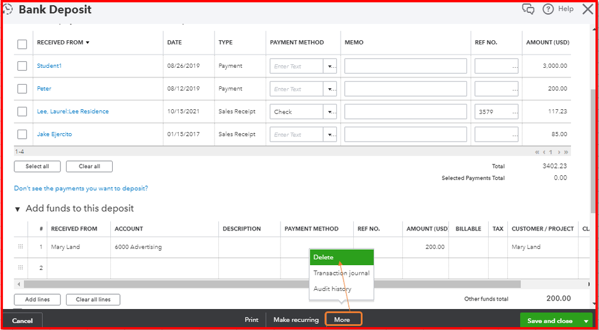Click the horizontal scrollbar of funds table
Screen dimensions: 599x330
pyautogui.click(x=272, y=284)
